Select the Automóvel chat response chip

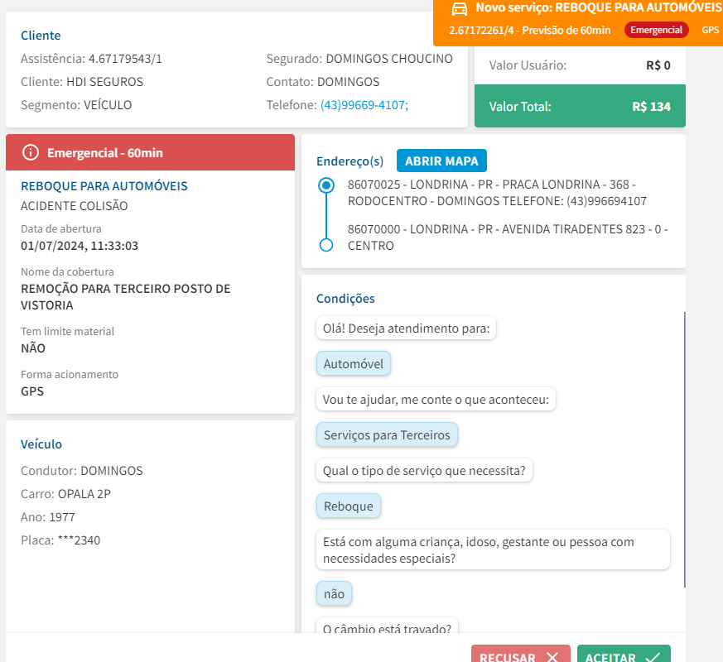tap(354, 364)
